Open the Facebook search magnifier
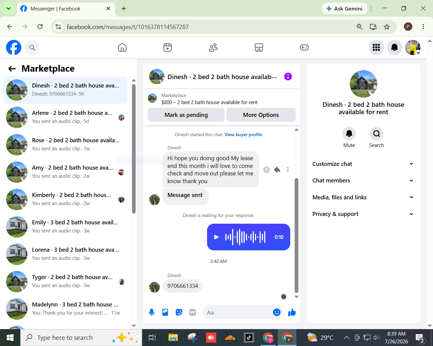 click(x=32, y=48)
